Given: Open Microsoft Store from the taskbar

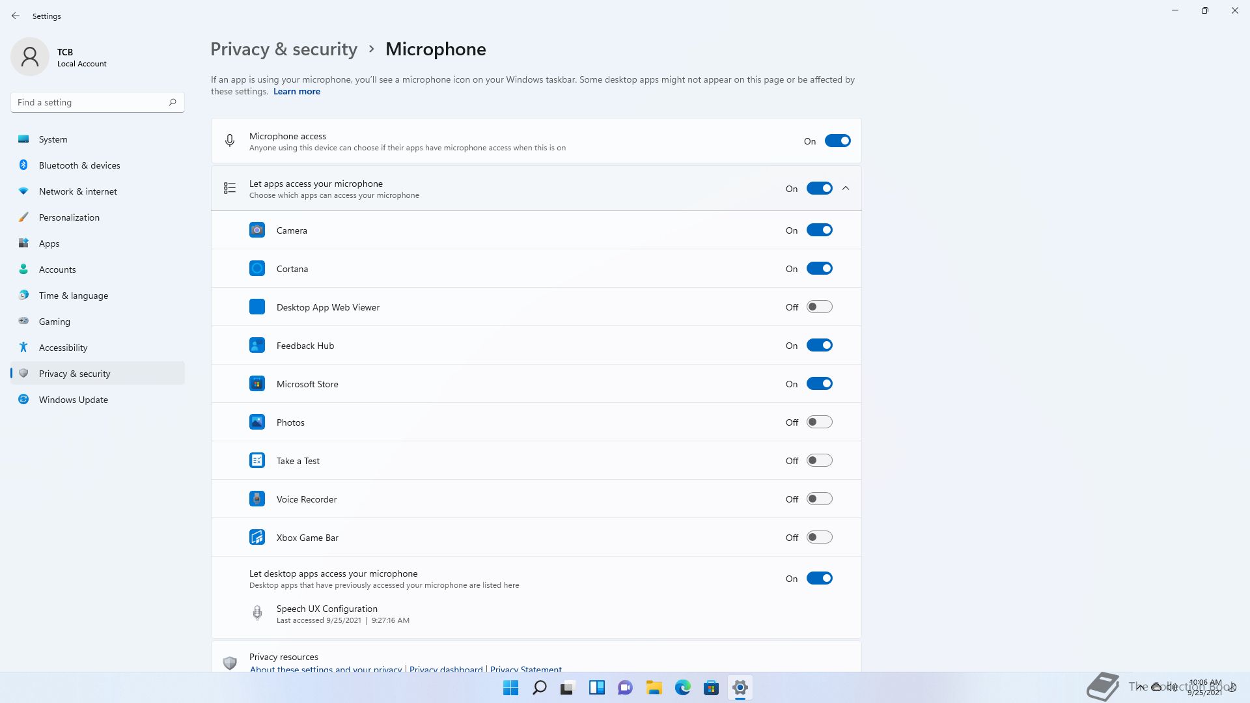Looking at the screenshot, I should tap(711, 687).
